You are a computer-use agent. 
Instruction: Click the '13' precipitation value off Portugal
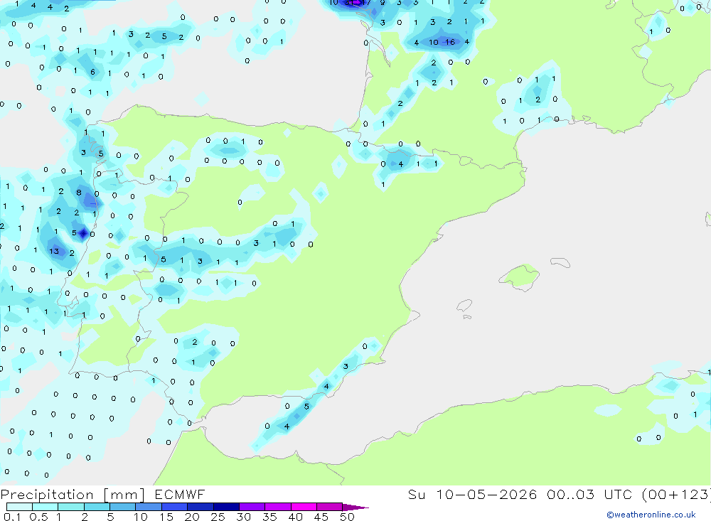click(x=54, y=251)
